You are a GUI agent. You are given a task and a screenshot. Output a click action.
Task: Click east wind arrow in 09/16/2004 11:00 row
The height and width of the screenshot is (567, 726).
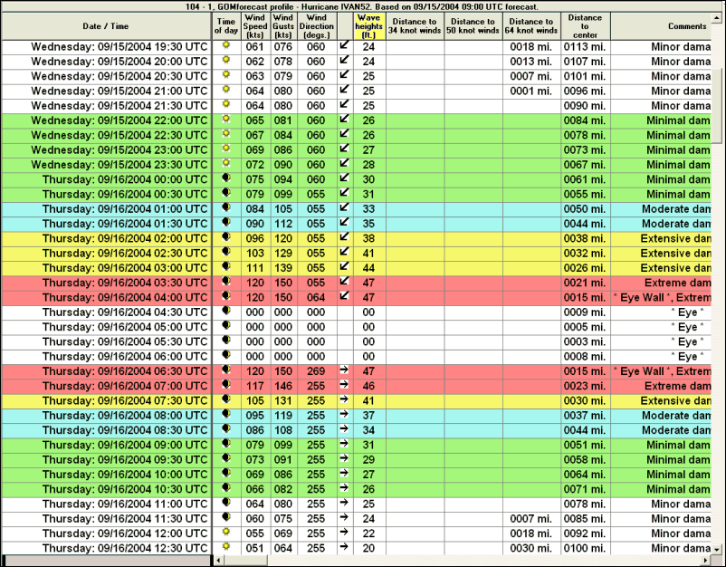[x=344, y=504]
